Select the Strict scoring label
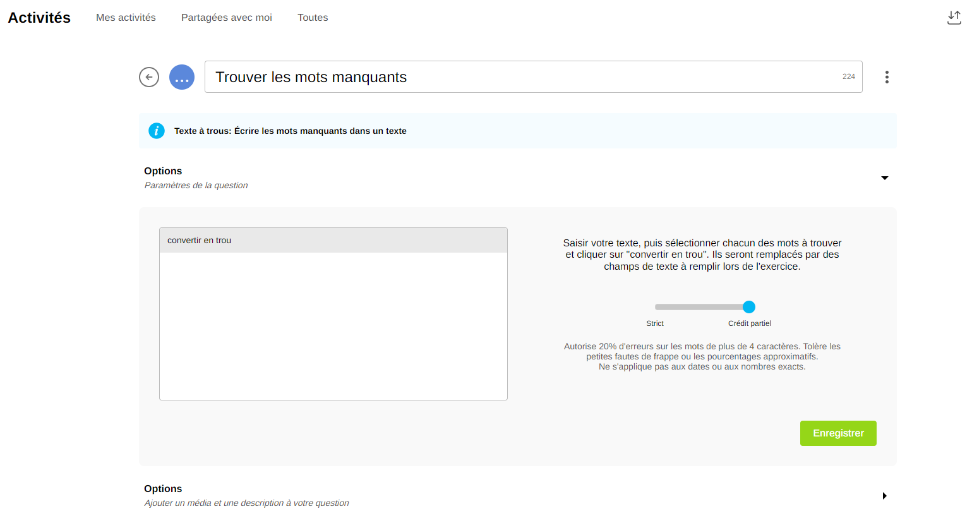972x511 pixels. [655, 323]
